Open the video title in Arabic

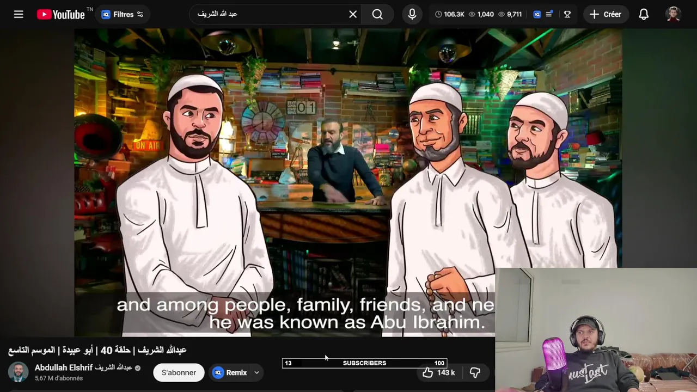[x=97, y=350]
